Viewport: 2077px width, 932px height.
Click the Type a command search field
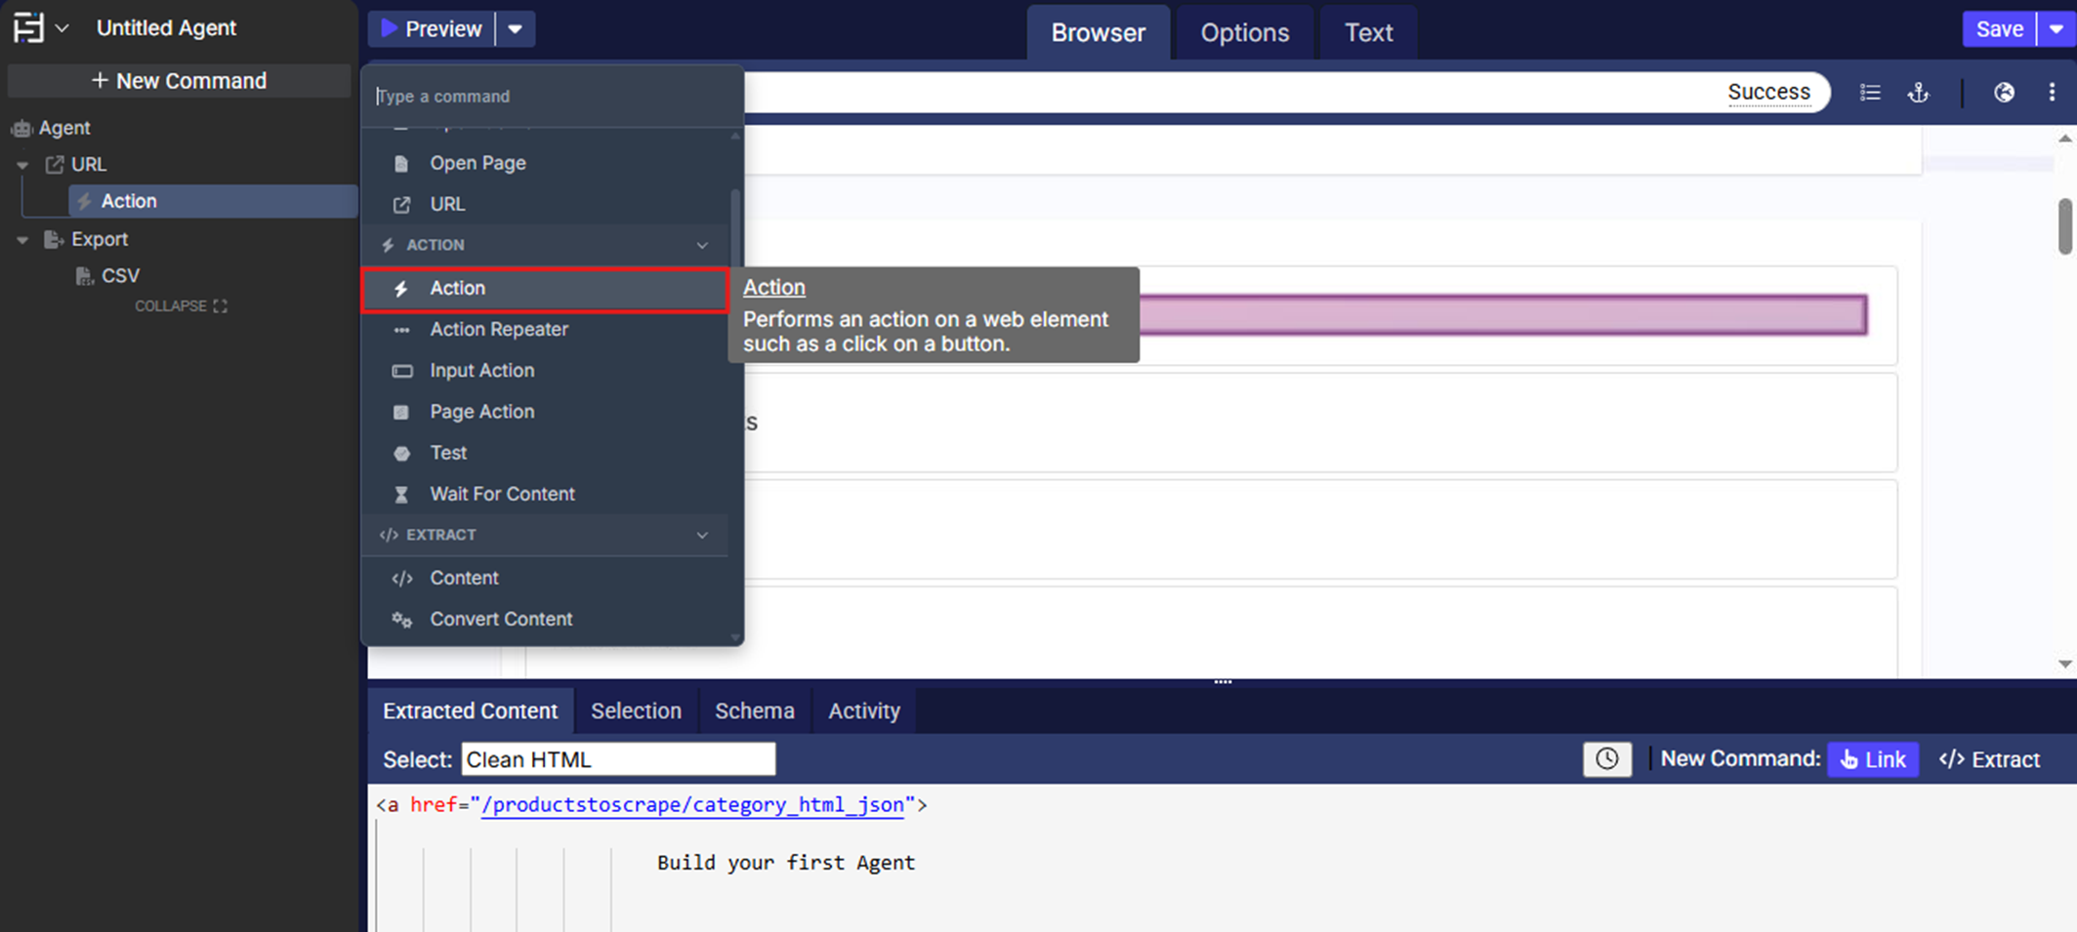coord(552,96)
